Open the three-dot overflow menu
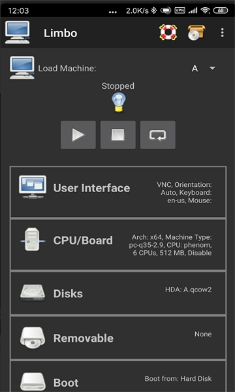 (222, 33)
